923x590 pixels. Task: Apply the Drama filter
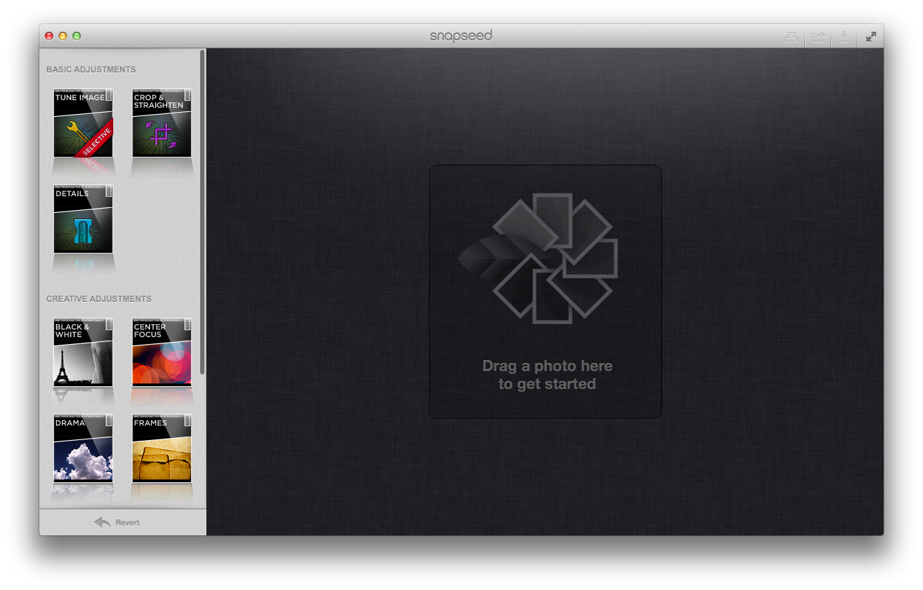tap(83, 448)
